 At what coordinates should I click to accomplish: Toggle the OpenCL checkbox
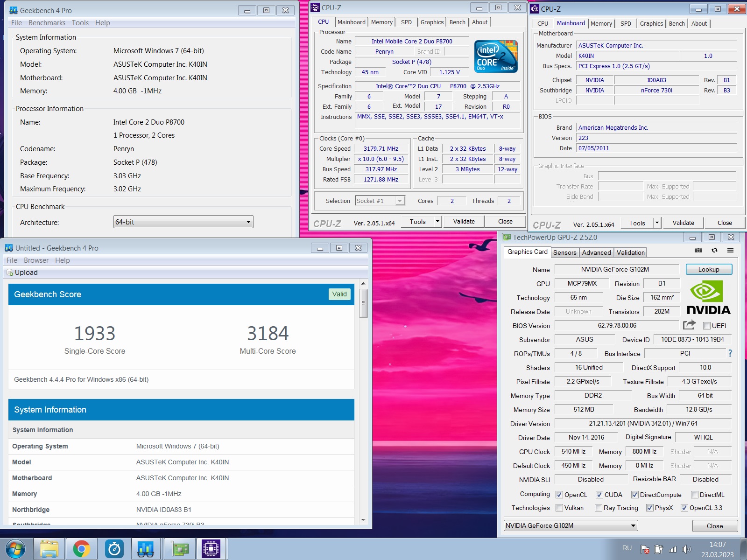point(559,495)
